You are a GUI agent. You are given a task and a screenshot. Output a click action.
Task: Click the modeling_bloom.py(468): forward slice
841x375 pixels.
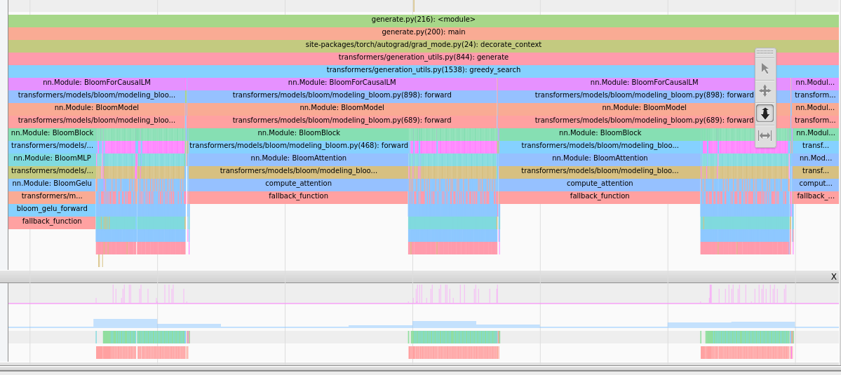(x=298, y=146)
